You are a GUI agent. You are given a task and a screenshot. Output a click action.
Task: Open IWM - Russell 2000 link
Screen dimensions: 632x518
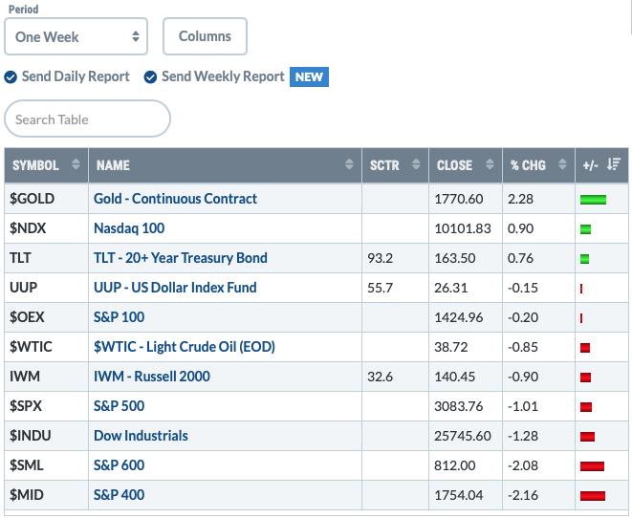tap(152, 377)
